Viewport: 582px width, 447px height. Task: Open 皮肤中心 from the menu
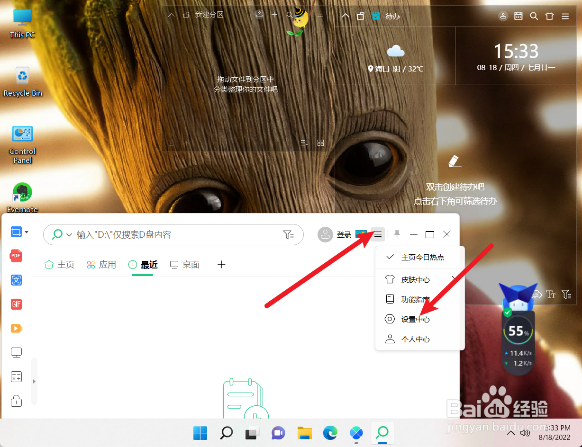click(x=420, y=279)
